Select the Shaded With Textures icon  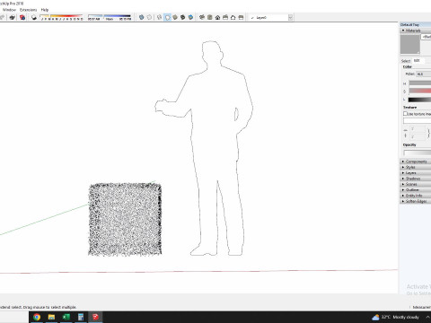[x=183, y=17]
